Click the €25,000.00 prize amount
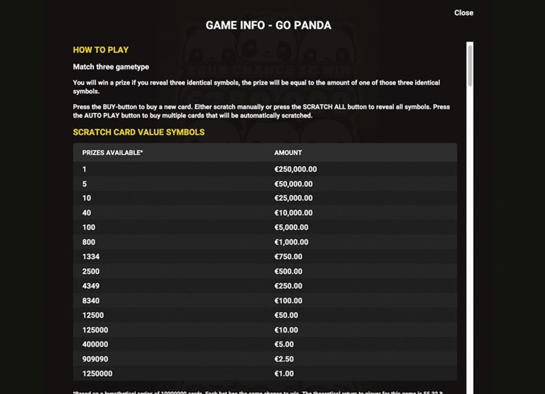The height and width of the screenshot is (394, 545). [x=293, y=198]
